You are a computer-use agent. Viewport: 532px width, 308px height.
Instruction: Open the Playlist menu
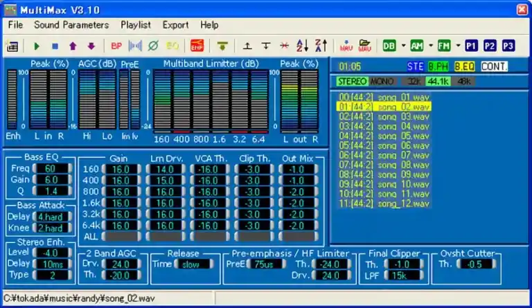(x=136, y=25)
